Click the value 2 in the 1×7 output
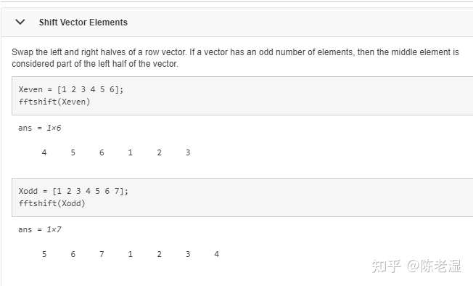 coord(160,254)
